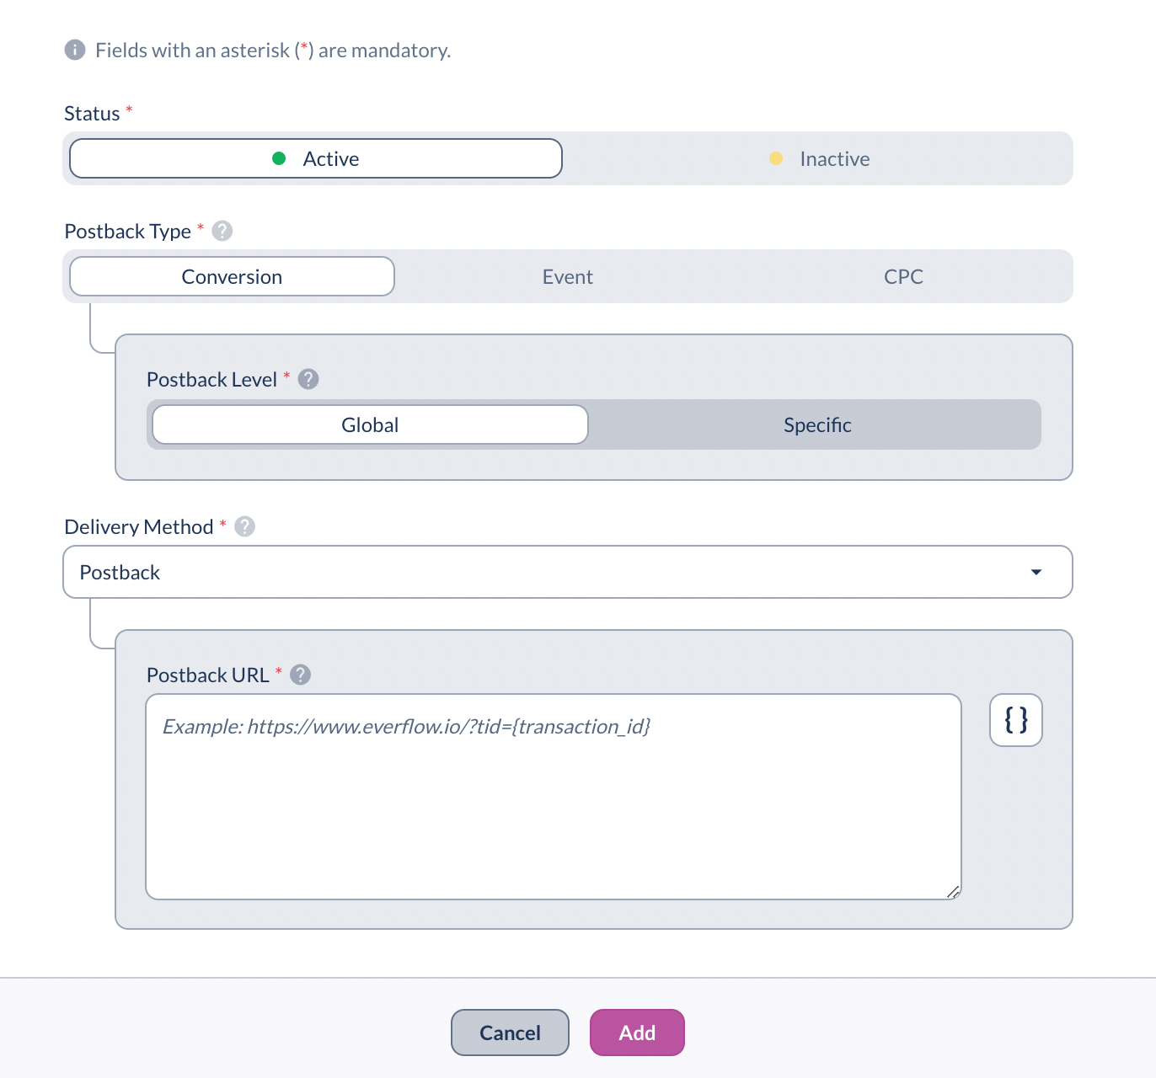
Task: Select the Event postback type
Action: click(567, 276)
